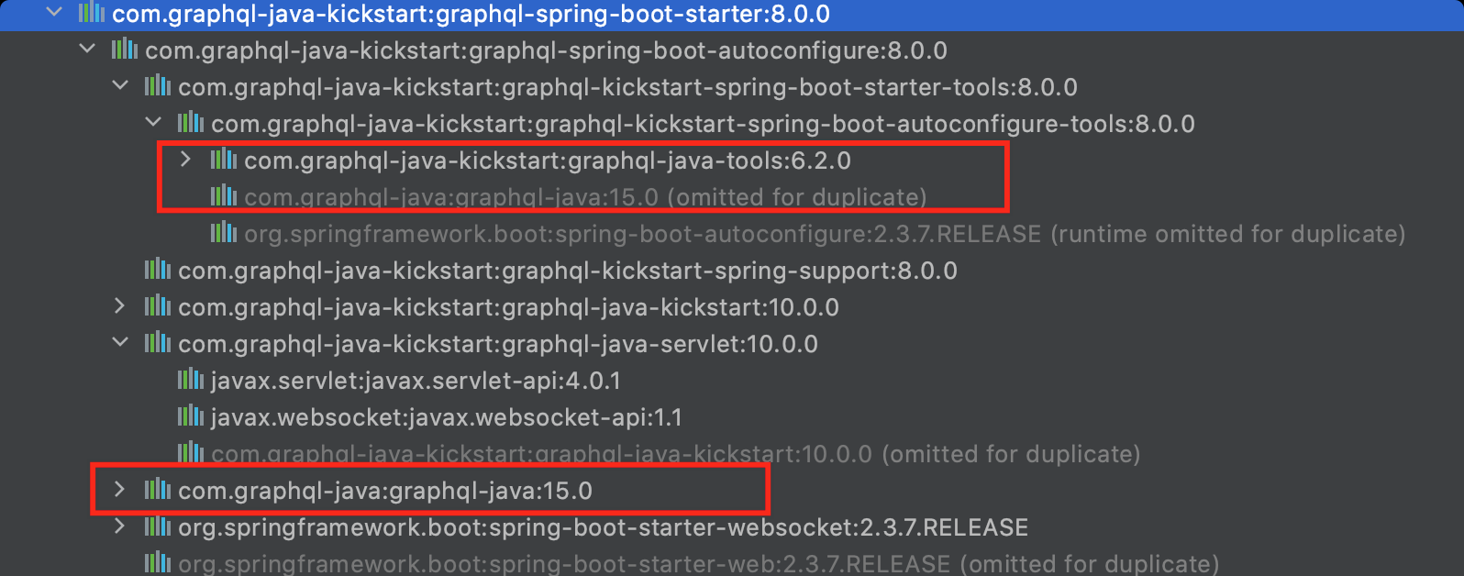Select graphql-java-tools:6.2.0 dependency text
The image size is (1464, 576).
click(x=548, y=161)
